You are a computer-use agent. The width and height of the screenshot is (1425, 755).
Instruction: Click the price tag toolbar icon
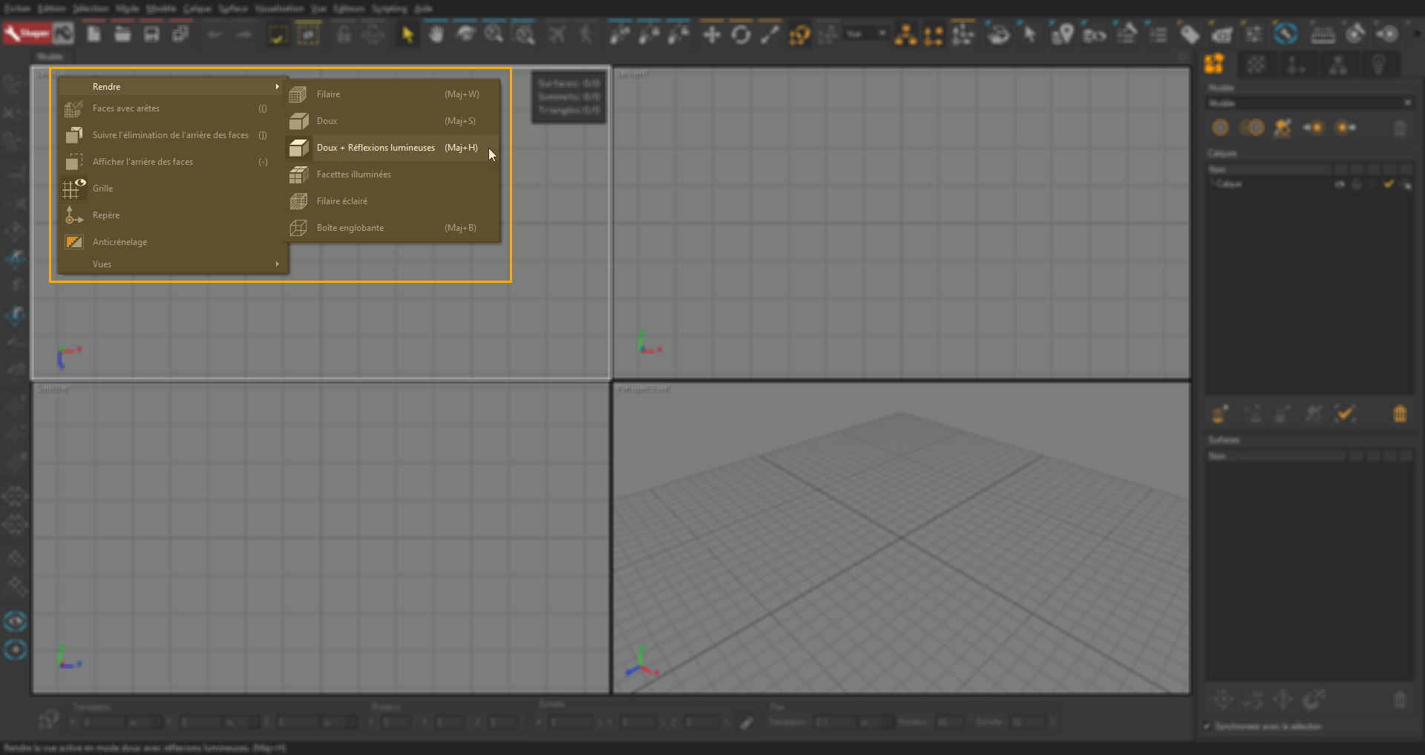click(1190, 34)
